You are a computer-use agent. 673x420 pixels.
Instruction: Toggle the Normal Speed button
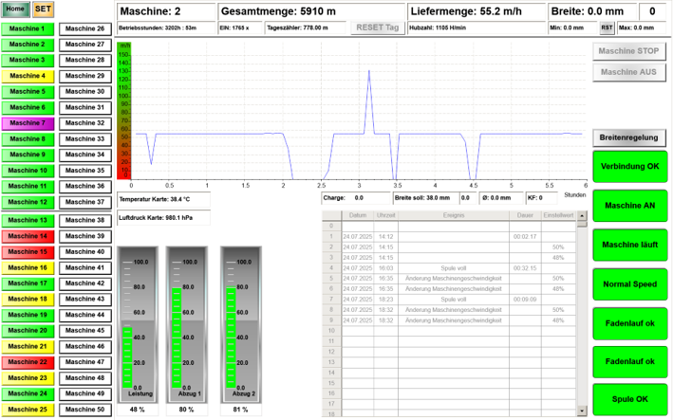point(630,284)
